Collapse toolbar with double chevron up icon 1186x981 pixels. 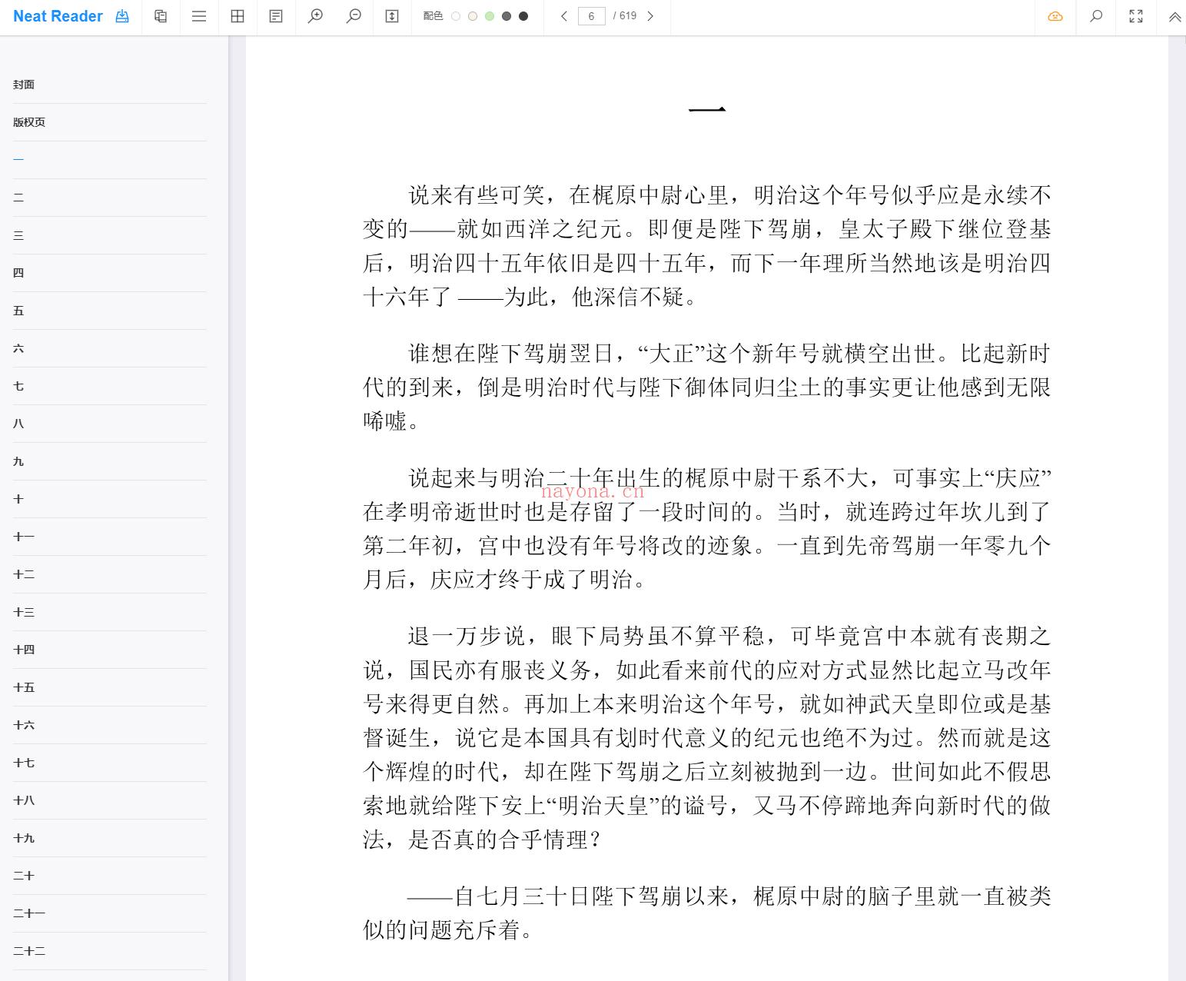(1174, 17)
